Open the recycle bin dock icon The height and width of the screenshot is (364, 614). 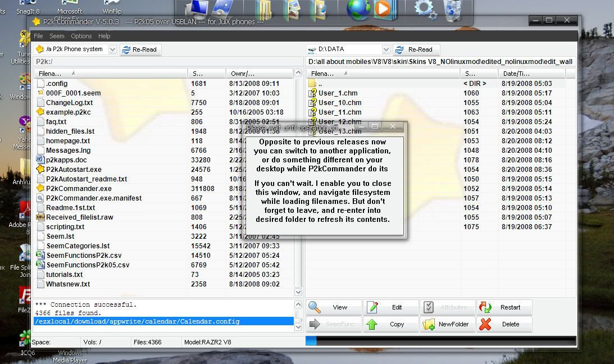pos(452,10)
